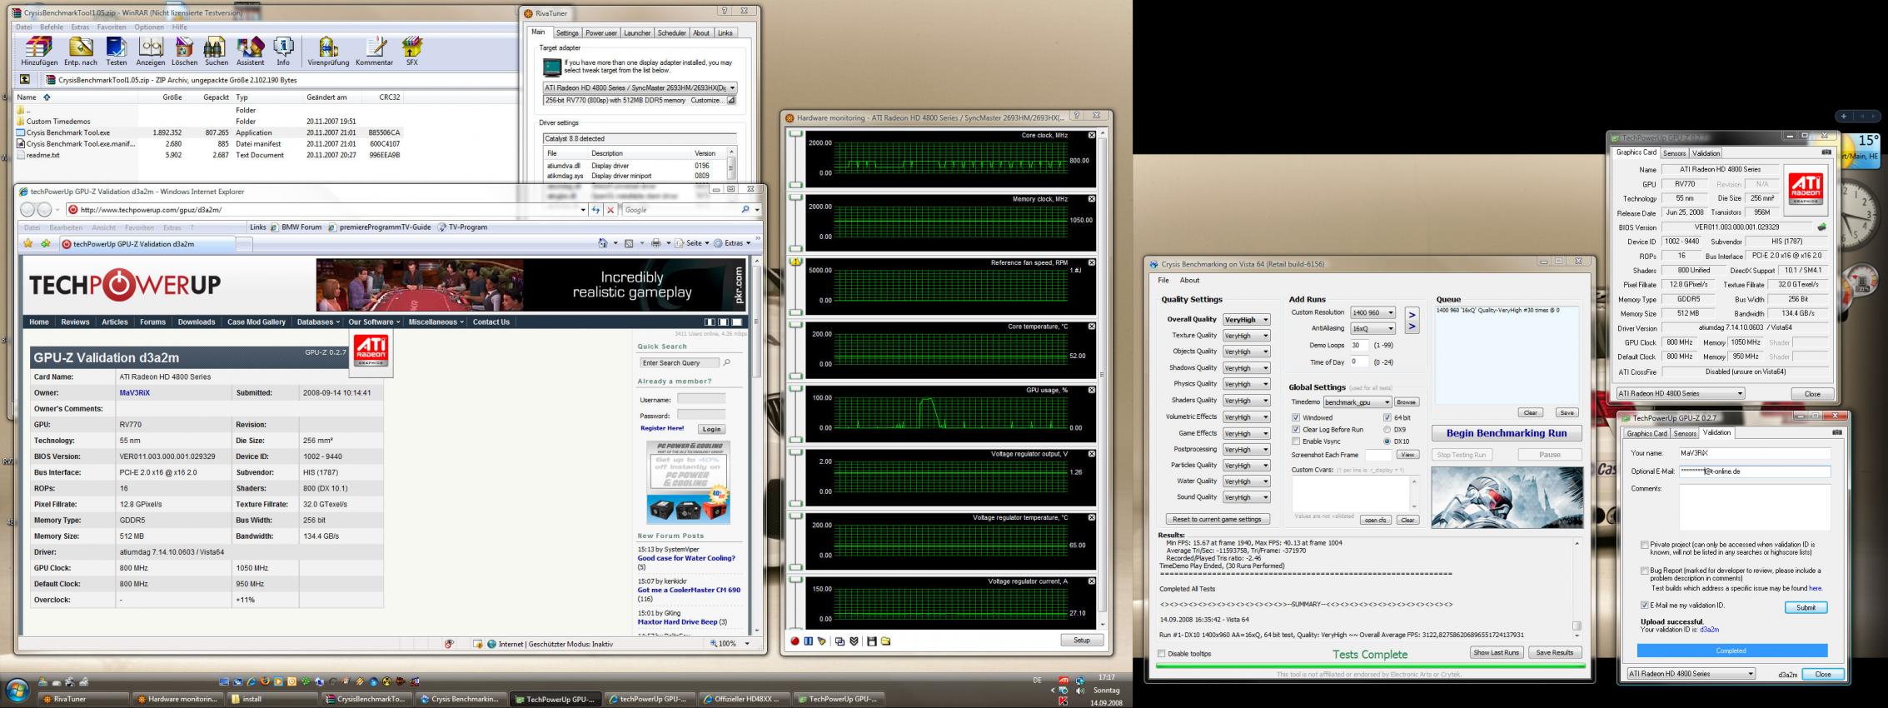Screen dimensions: 1888x708
Task: Open Downloads in TechPowerUp nav bar
Action: pyautogui.click(x=197, y=322)
